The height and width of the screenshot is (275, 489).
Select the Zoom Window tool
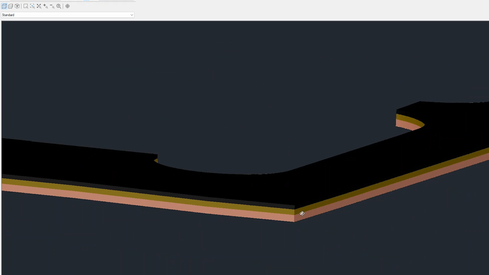click(x=26, y=6)
